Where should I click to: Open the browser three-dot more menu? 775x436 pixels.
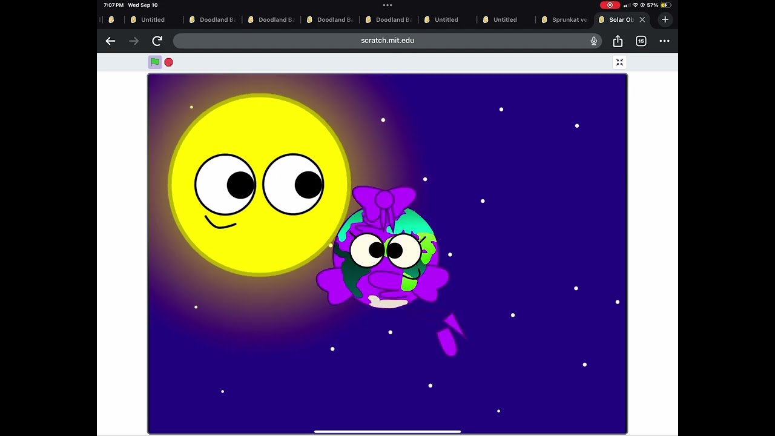point(665,41)
